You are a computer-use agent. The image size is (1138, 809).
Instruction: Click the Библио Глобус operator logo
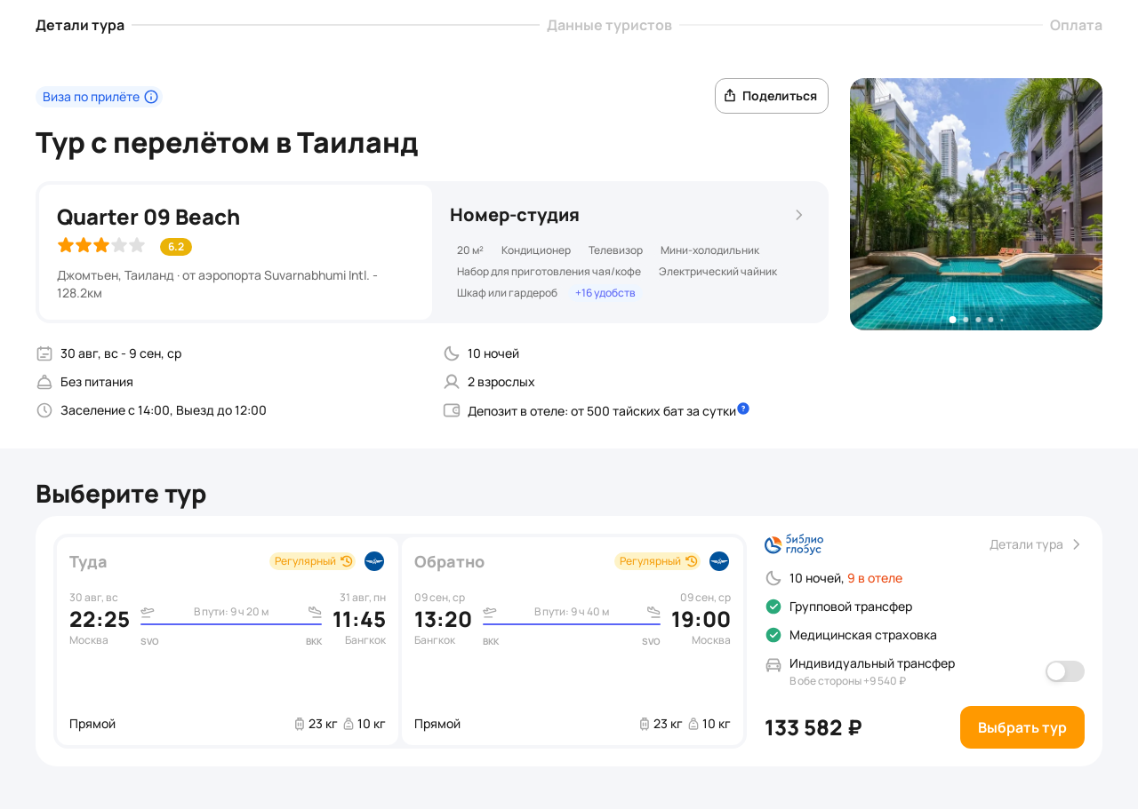(794, 544)
